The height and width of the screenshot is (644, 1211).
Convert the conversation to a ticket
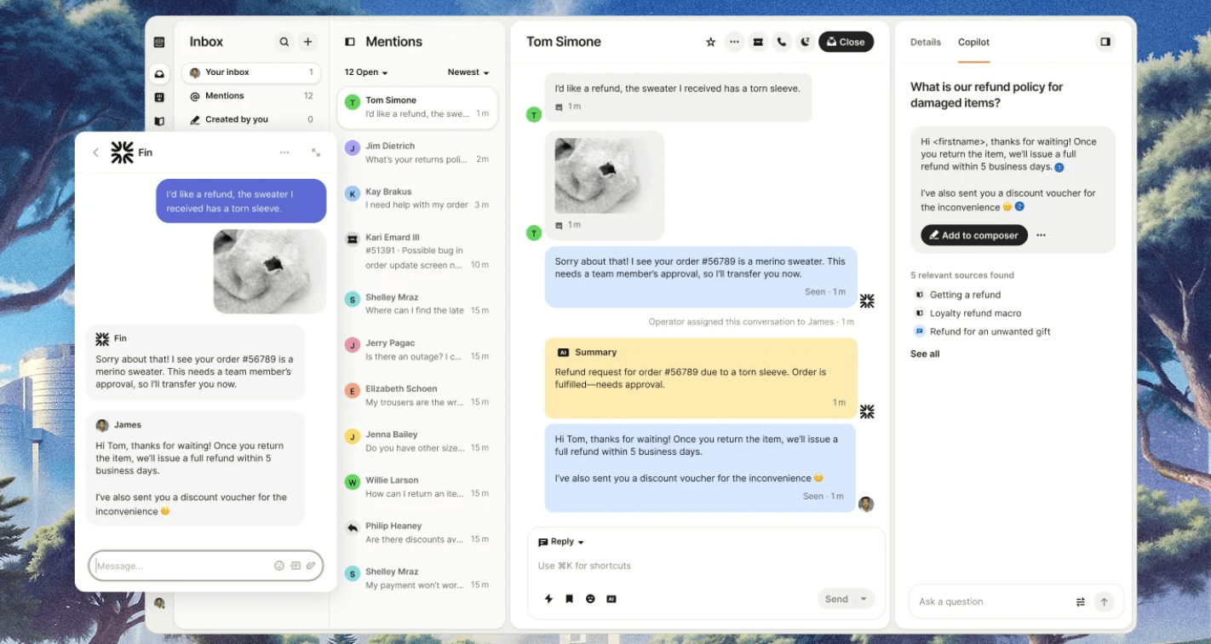757,41
